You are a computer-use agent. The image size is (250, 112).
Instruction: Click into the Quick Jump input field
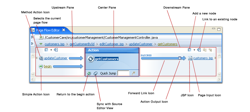click(124, 73)
